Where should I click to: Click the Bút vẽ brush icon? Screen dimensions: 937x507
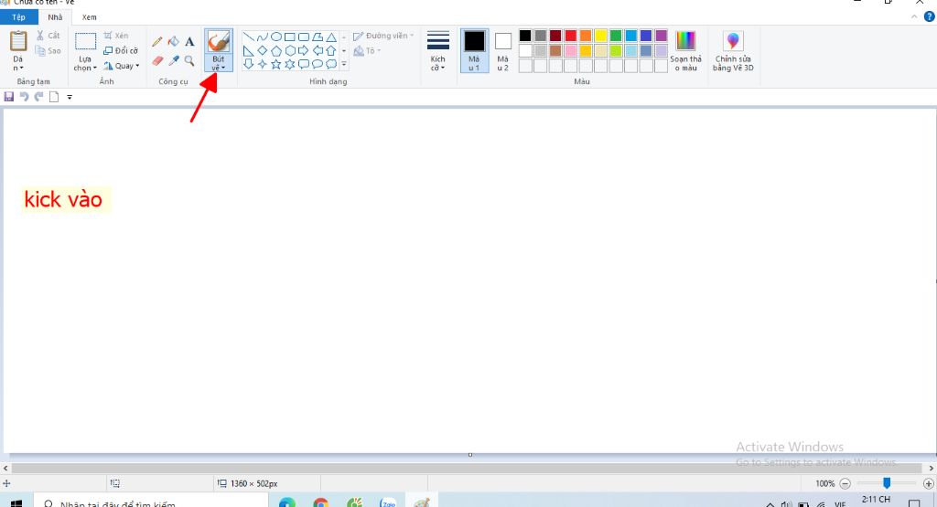[x=219, y=42]
